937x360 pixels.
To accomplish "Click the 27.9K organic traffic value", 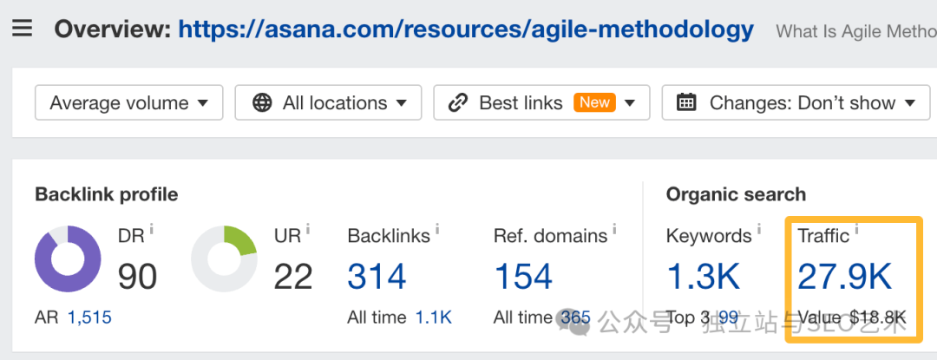I will pyautogui.click(x=844, y=277).
